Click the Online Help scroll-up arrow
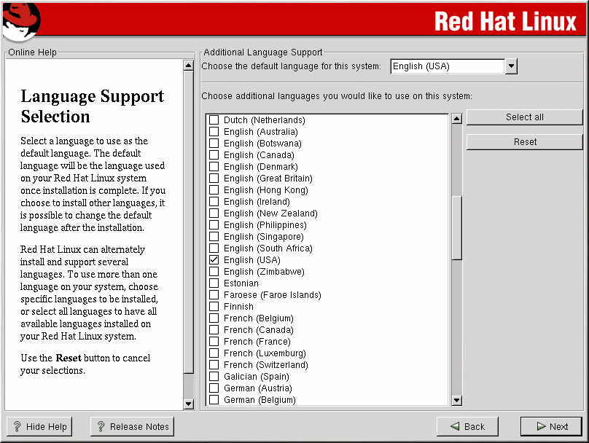Viewport: 589px width, 443px height. pyautogui.click(x=188, y=65)
